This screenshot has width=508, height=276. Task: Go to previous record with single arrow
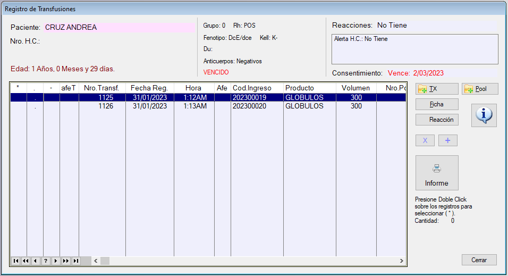(36, 261)
